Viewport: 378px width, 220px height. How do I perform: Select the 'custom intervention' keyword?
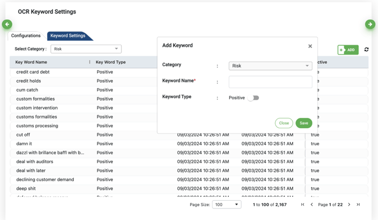37,108
